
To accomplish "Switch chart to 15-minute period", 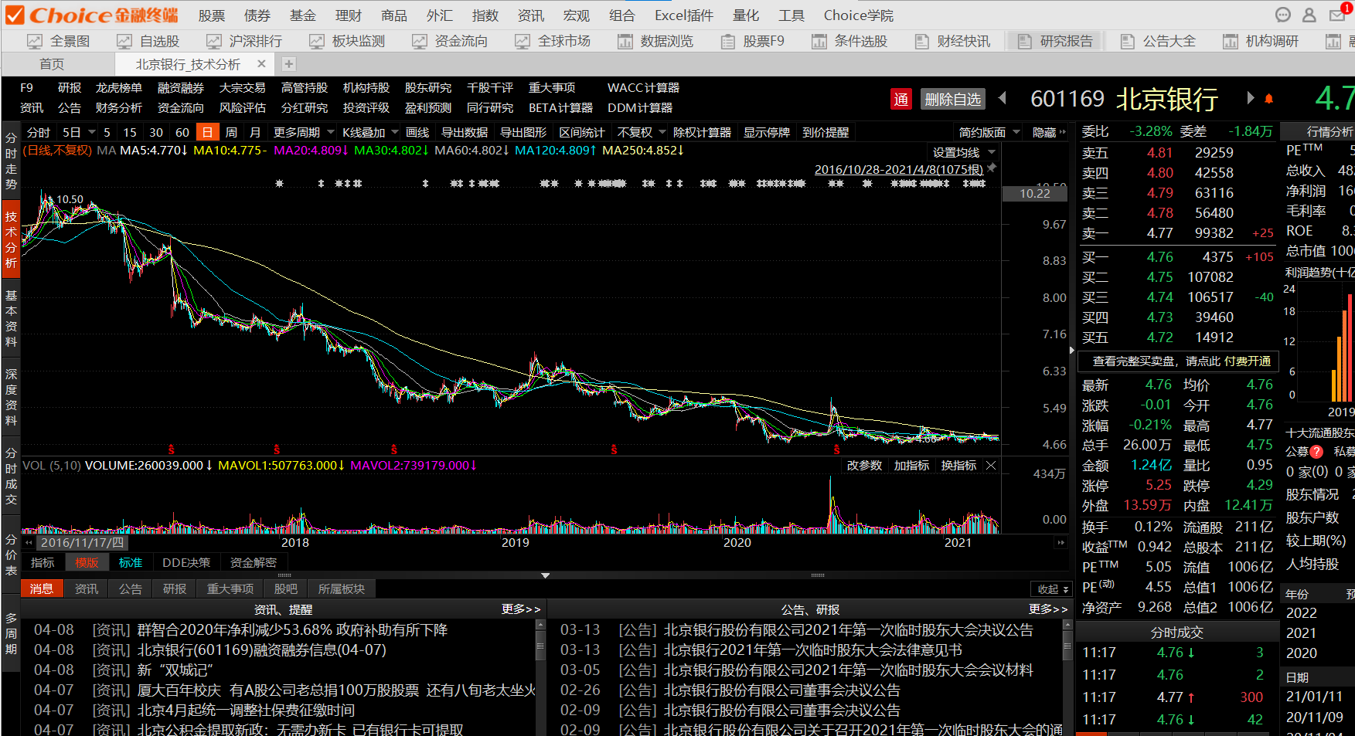I will click(x=130, y=133).
